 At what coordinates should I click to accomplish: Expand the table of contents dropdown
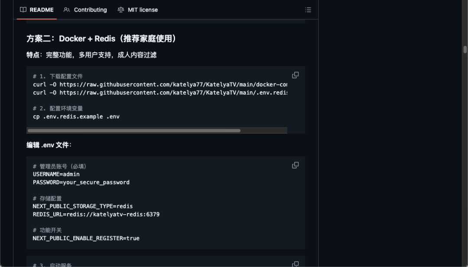click(308, 10)
